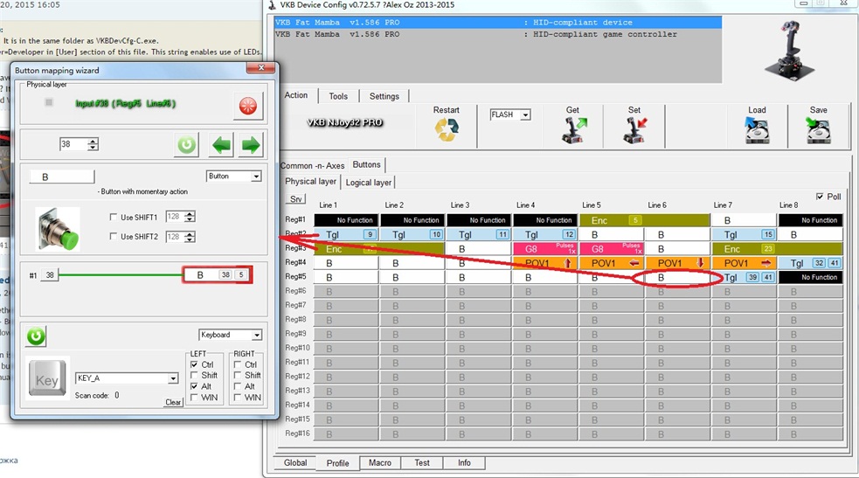Click the Save disk icon
Viewport: 859px width, 478px height.
(819, 130)
